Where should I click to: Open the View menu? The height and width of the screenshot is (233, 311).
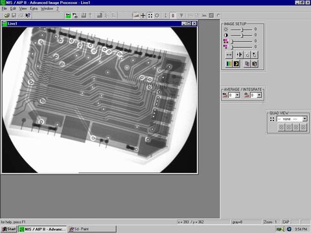23,8
